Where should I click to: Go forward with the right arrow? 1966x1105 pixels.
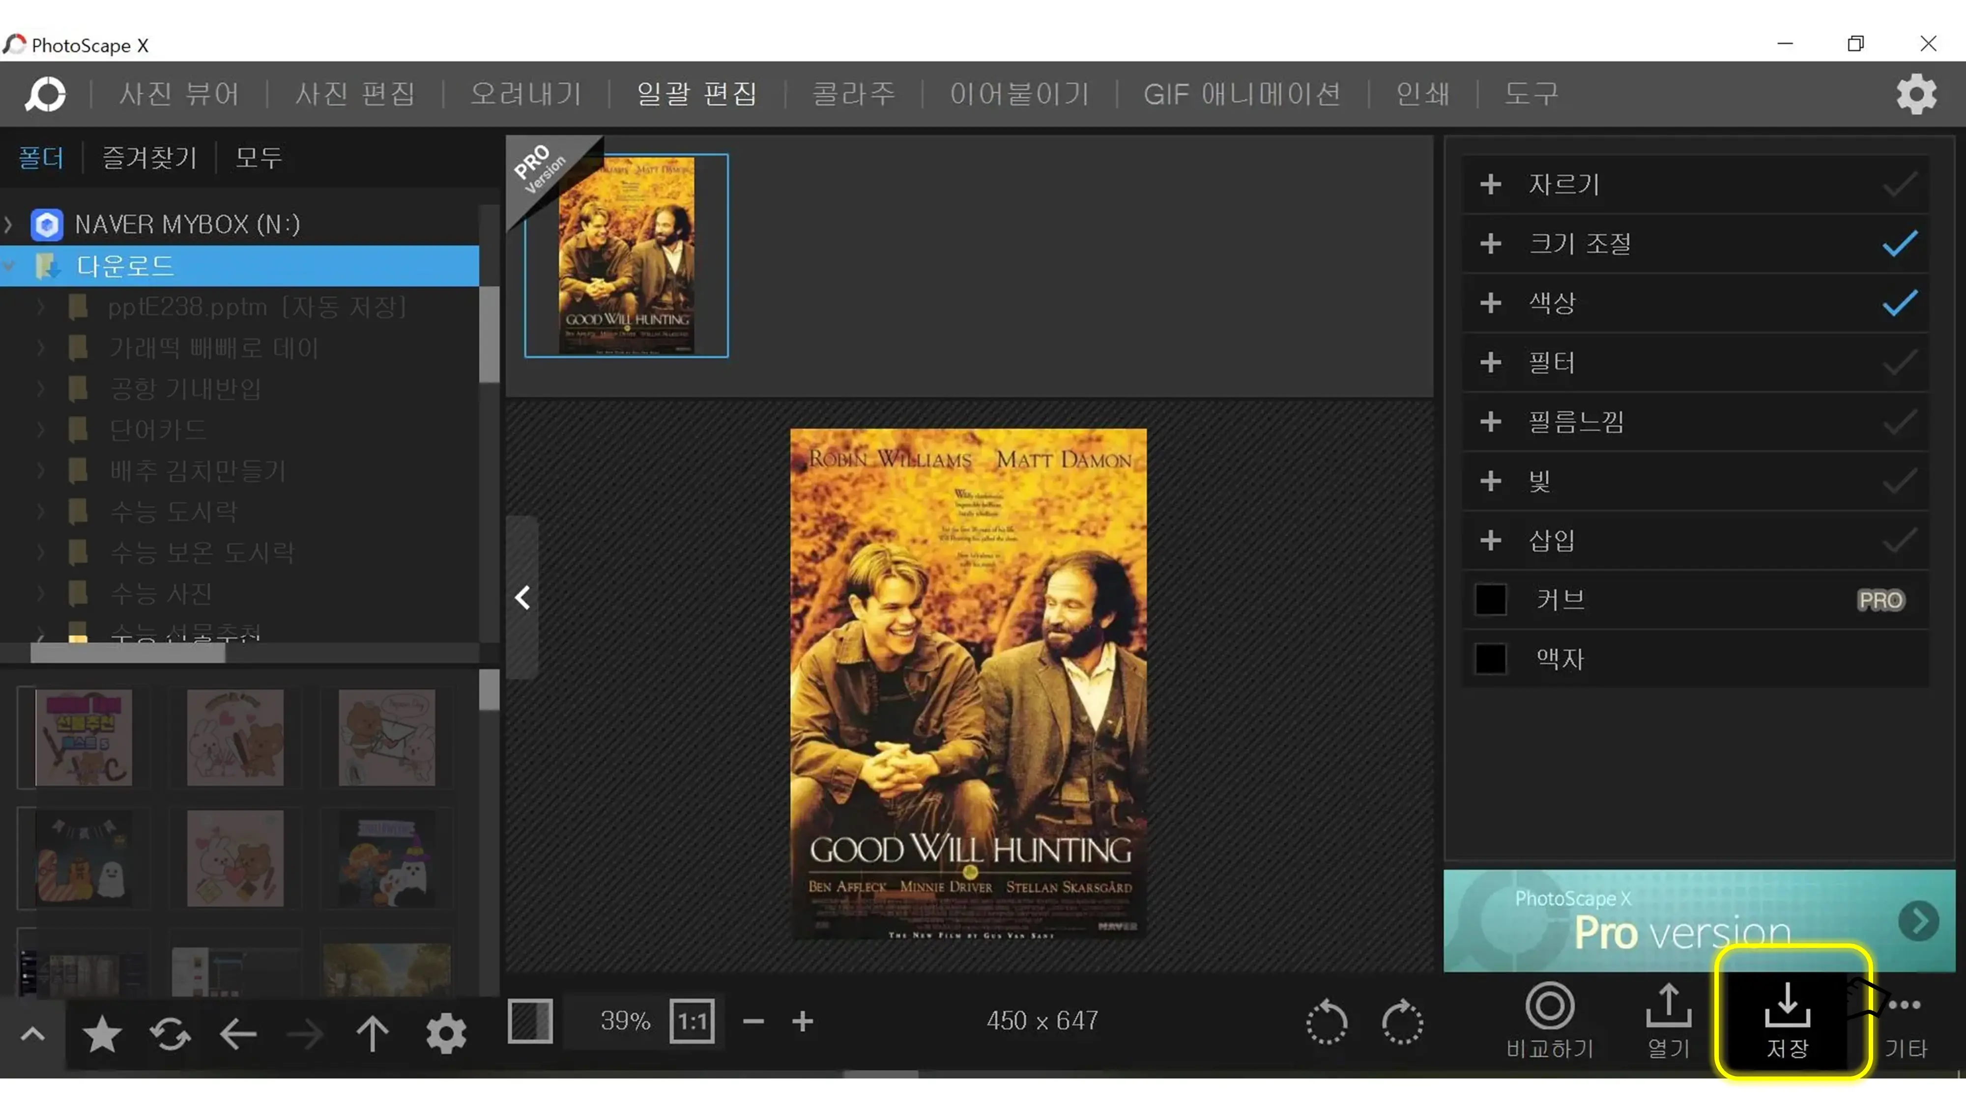point(305,1035)
